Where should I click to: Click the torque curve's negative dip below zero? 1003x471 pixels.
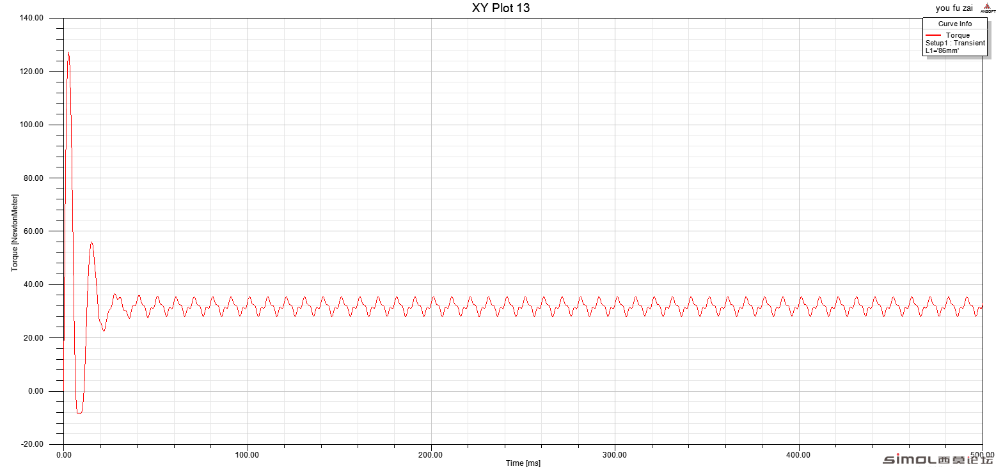79,413
